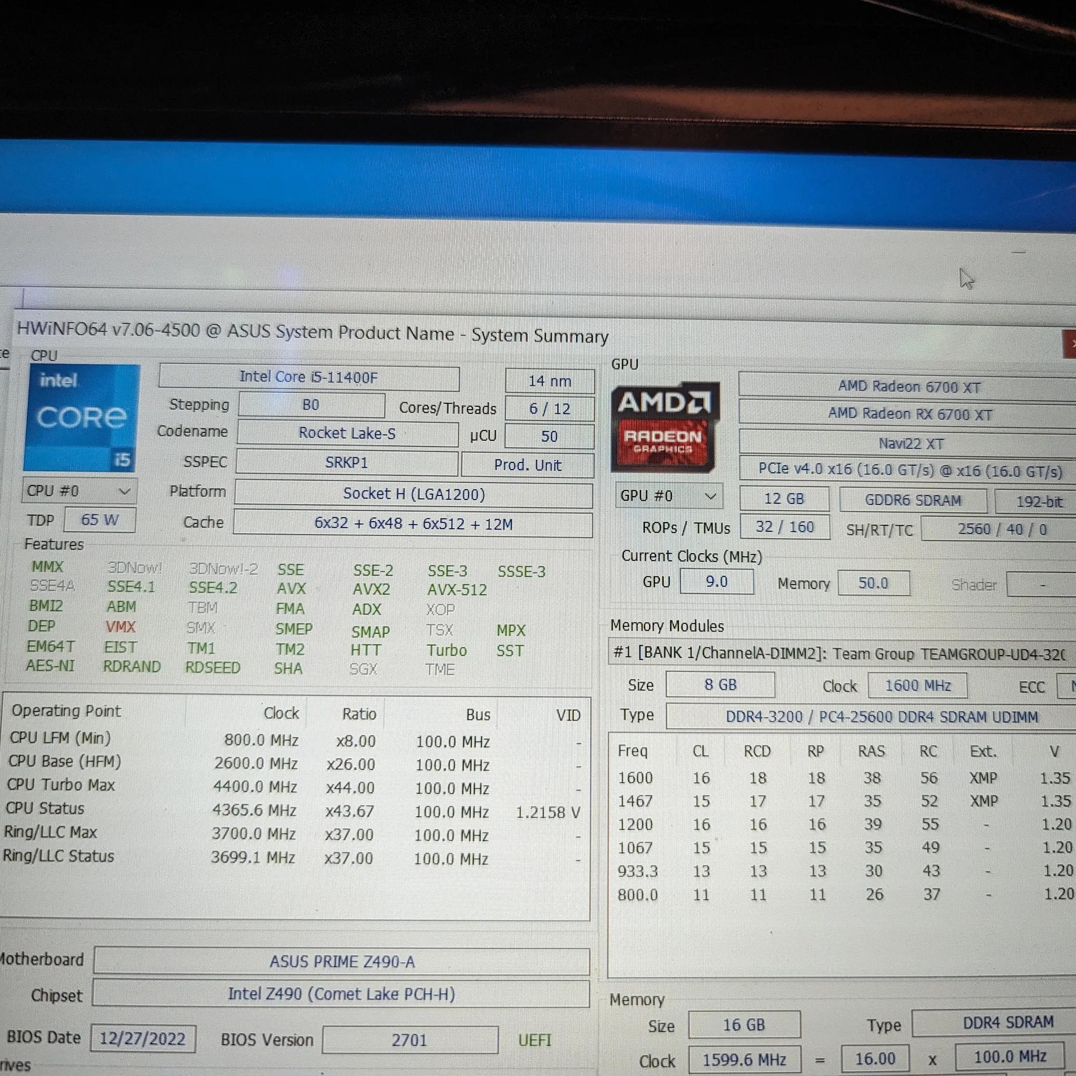The image size is (1076, 1076).
Task: Select the Cores/Threads 6 / 12 value
Action: (x=550, y=409)
